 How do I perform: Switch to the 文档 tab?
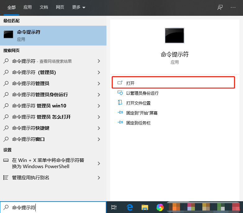point(44,7)
